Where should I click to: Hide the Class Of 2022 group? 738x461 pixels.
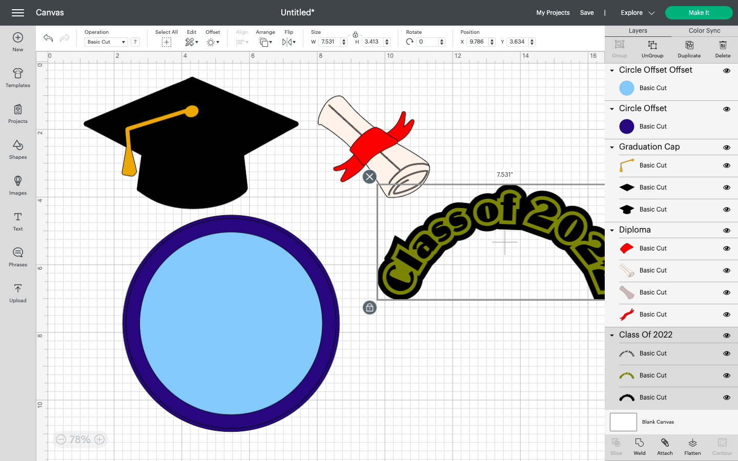coord(726,335)
